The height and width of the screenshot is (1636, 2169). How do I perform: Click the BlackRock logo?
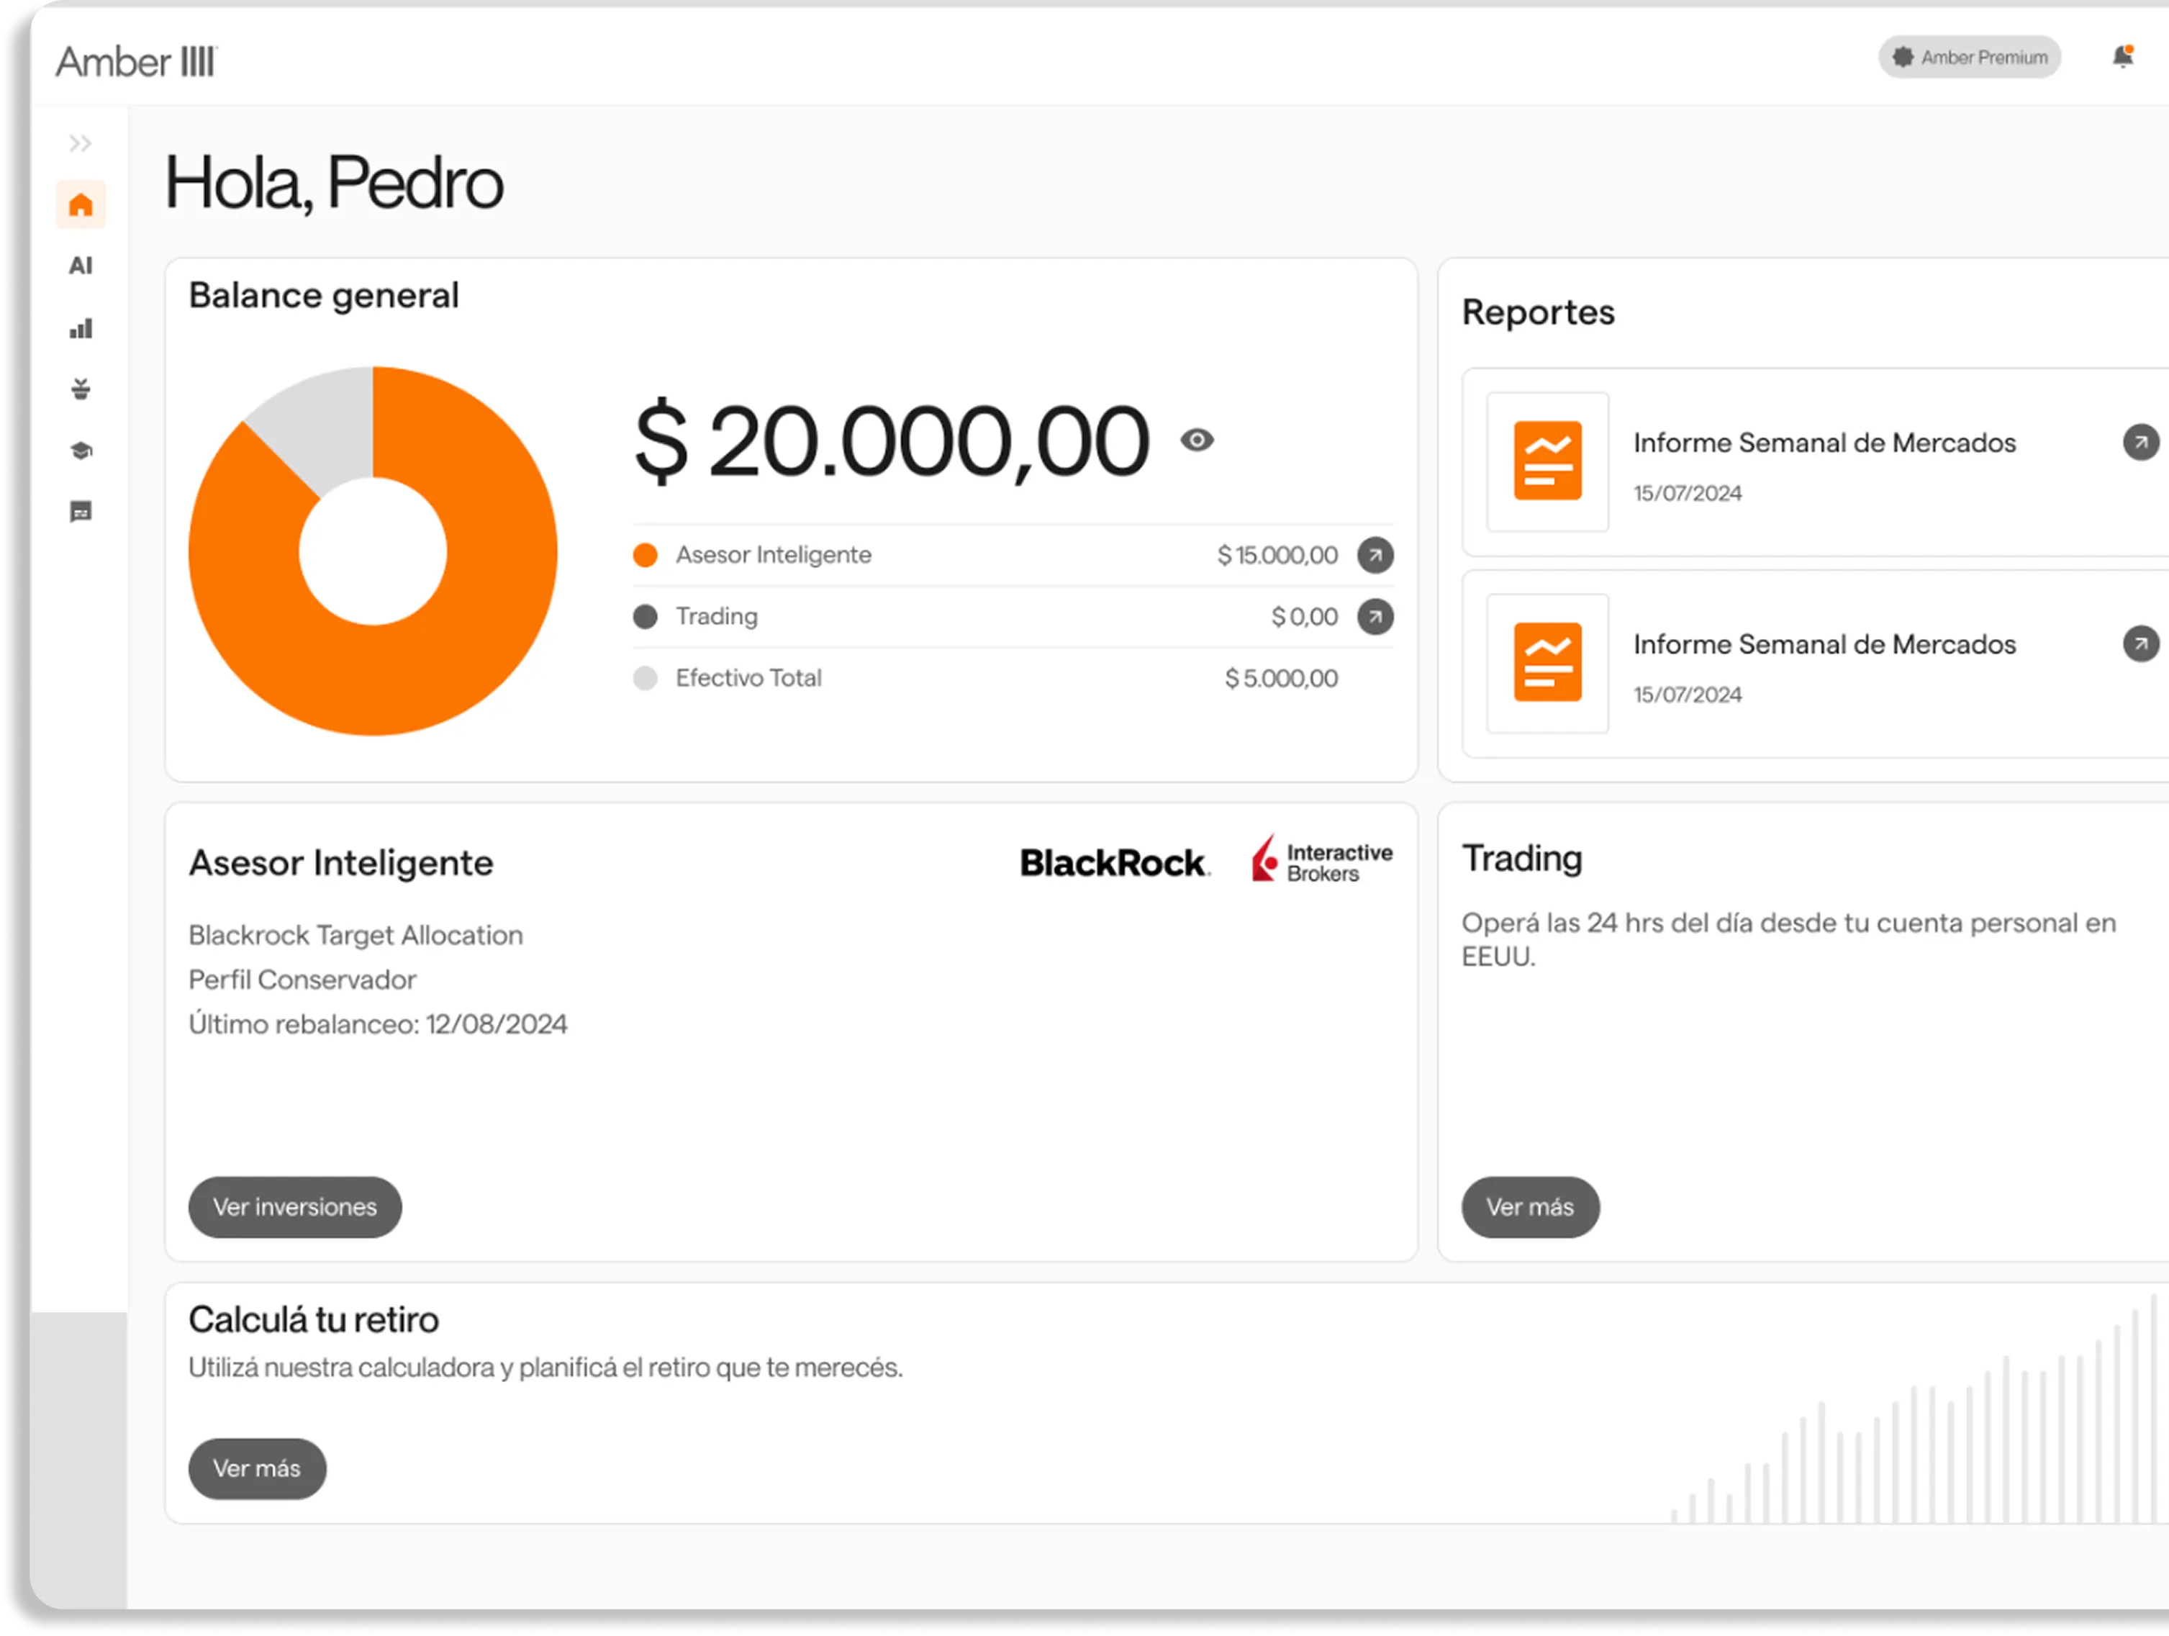[1115, 863]
